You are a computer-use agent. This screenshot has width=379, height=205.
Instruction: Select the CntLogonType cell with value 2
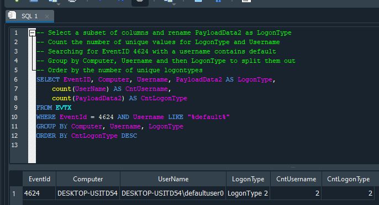[x=348, y=193]
